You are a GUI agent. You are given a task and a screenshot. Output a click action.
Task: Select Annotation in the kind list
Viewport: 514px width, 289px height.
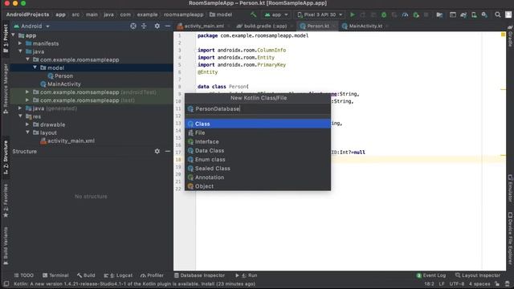click(258, 177)
